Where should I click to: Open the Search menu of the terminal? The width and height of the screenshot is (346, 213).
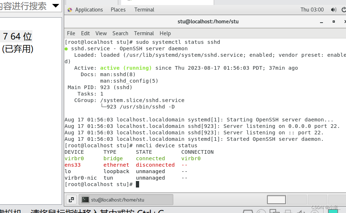tap(120, 33)
